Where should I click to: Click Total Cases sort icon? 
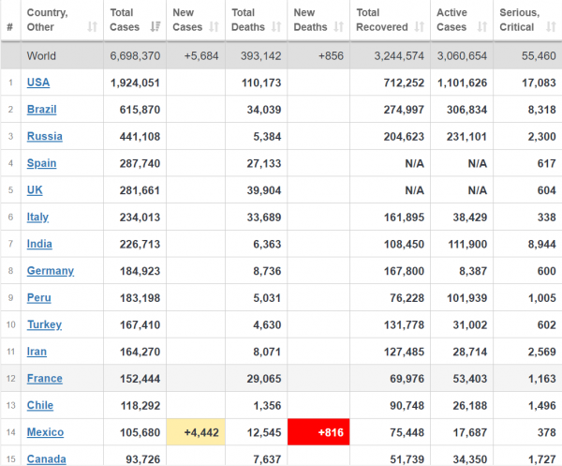tap(155, 27)
